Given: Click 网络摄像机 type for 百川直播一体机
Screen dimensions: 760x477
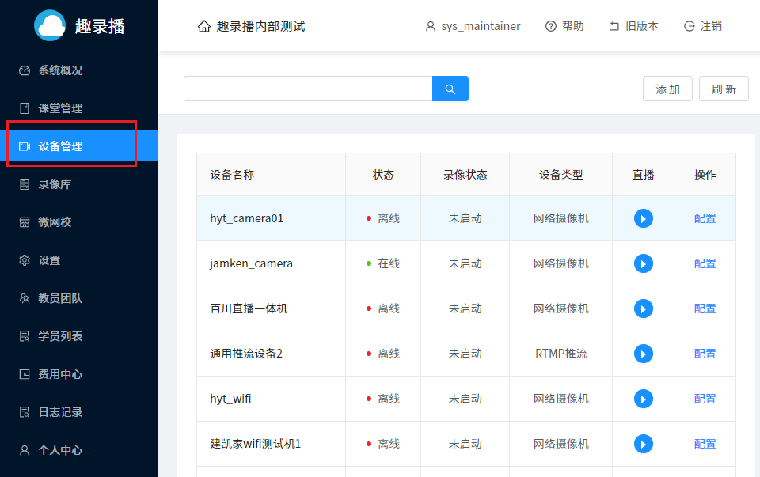Looking at the screenshot, I should [560, 309].
